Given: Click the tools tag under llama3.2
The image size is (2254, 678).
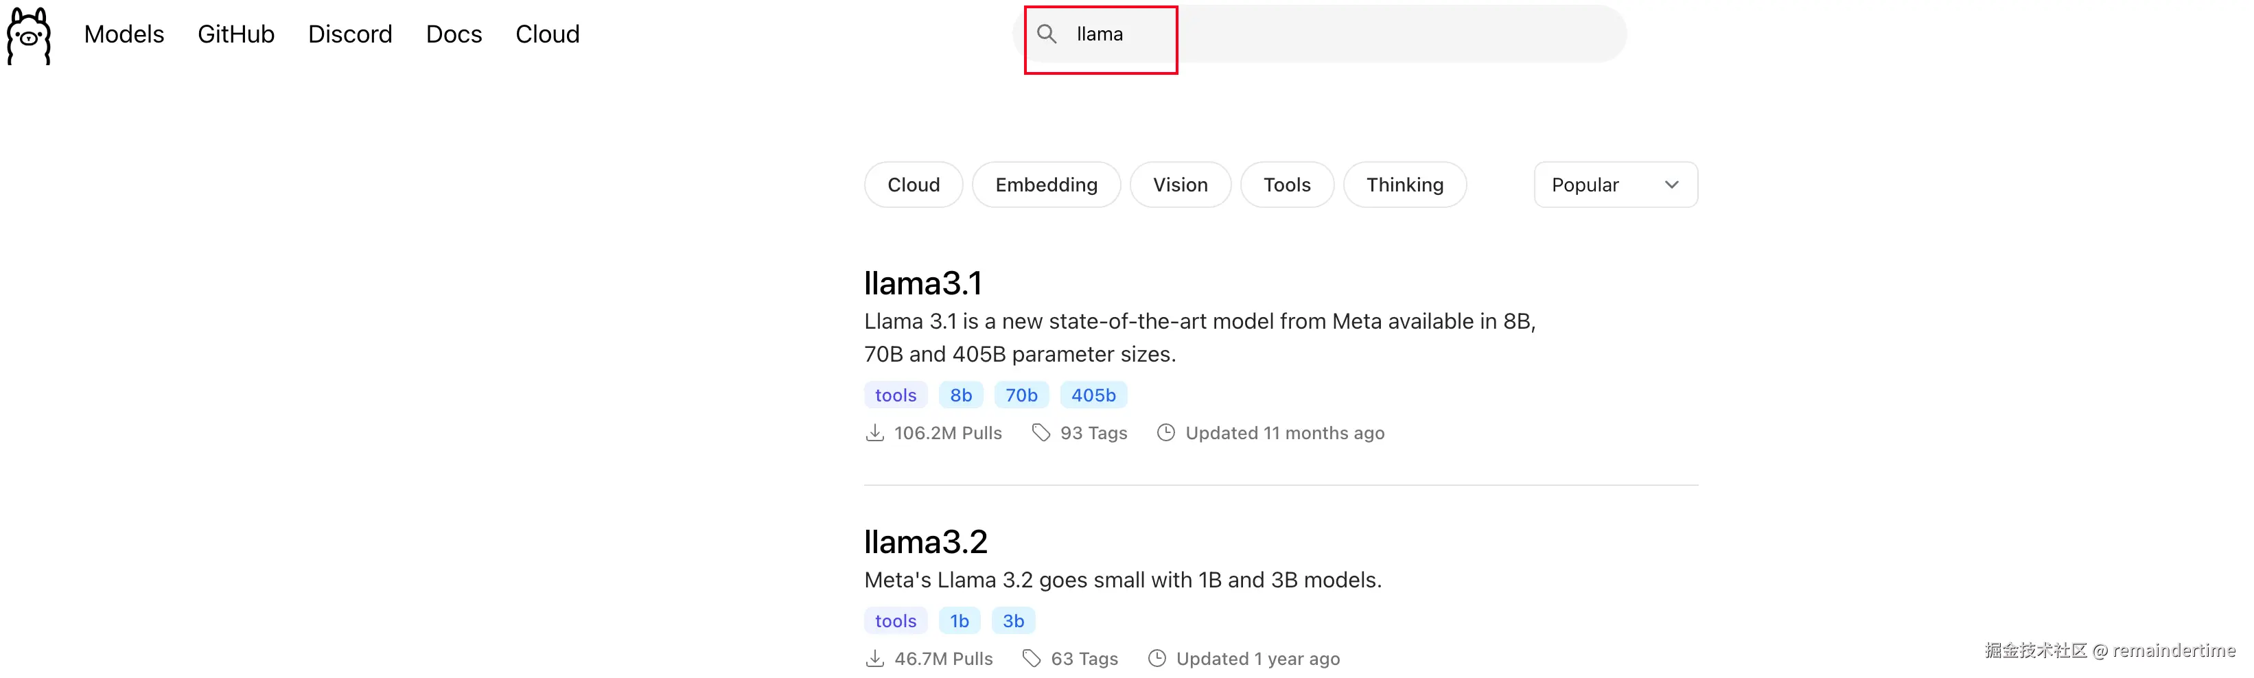Looking at the screenshot, I should (895, 621).
